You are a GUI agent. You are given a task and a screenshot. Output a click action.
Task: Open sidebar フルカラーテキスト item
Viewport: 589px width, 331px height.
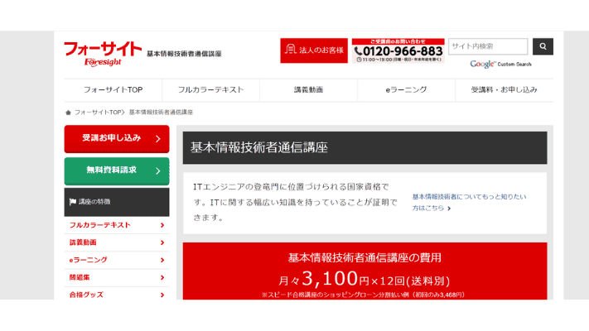pyautogui.click(x=117, y=225)
